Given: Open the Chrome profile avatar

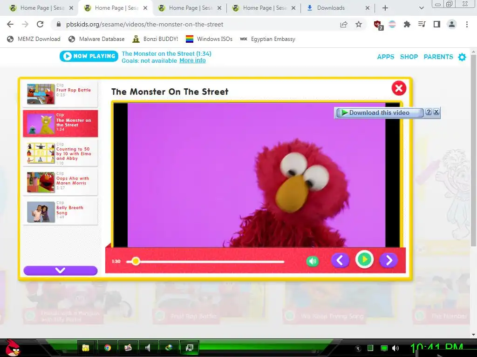Looking at the screenshot, I should tap(452, 24).
